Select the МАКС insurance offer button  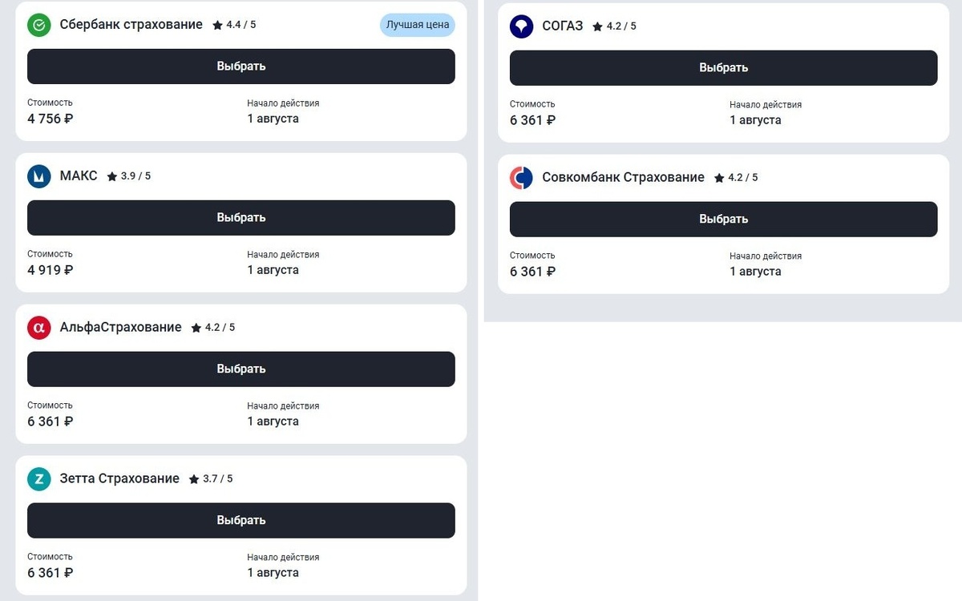click(x=241, y=218)
